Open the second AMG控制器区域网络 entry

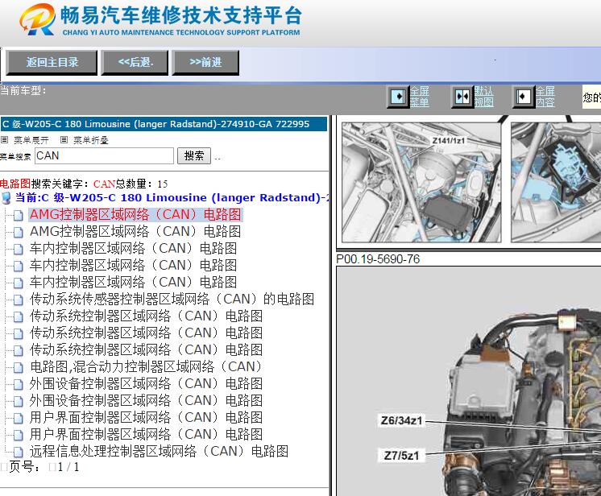click(135, 231)
